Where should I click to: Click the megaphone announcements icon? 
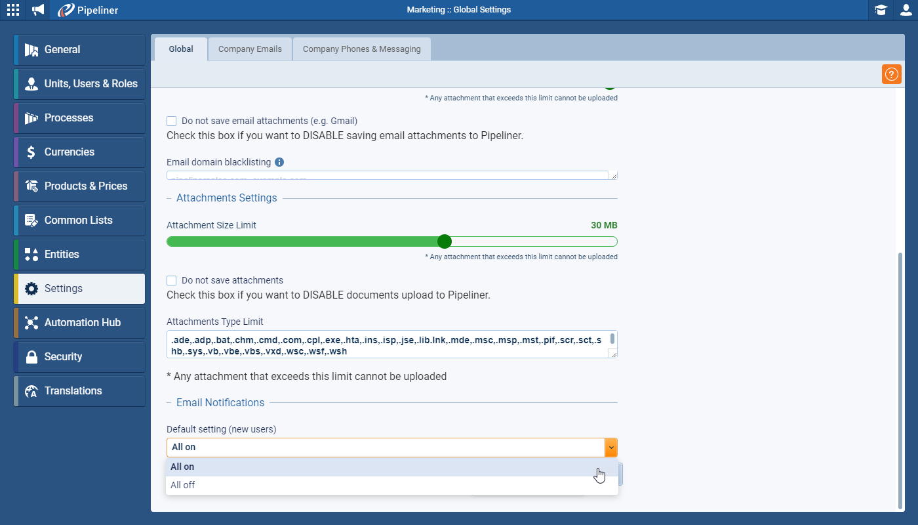pyautogui.click(x=39, y=10)
